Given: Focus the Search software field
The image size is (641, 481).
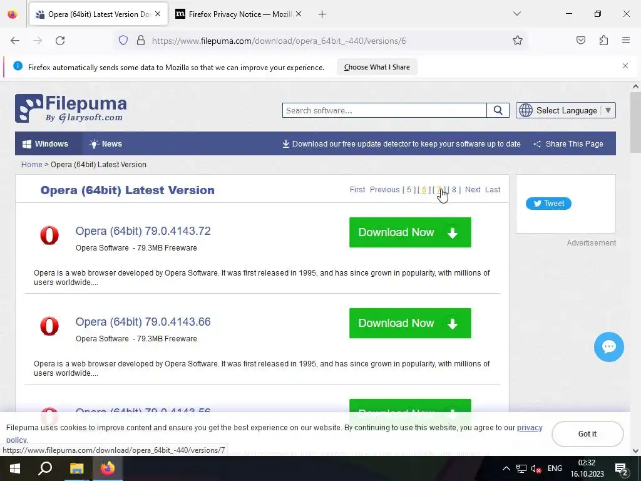Looking at the screenshot, I should pos(384,110).
